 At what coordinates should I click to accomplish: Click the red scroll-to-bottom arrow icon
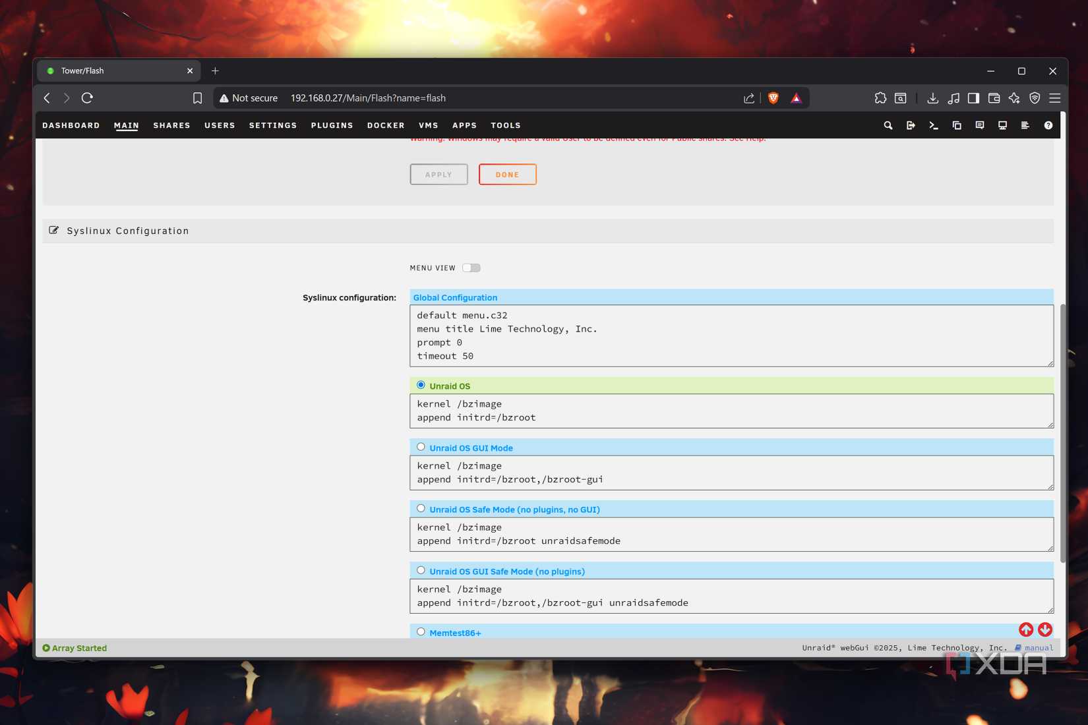point(1045,629)
